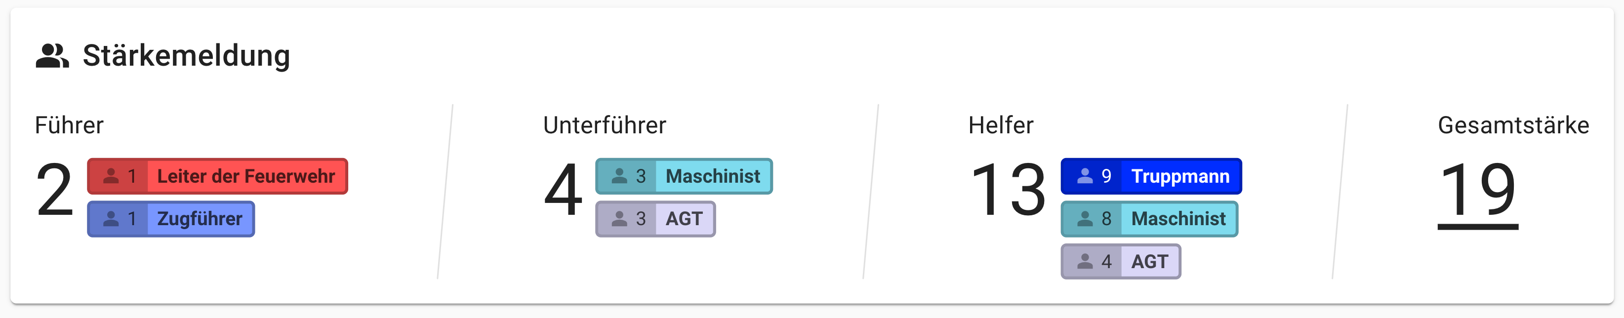1624x318 pixels.
Task: Click person icon on Helfer AGT badge
Action: (1085, 261)
